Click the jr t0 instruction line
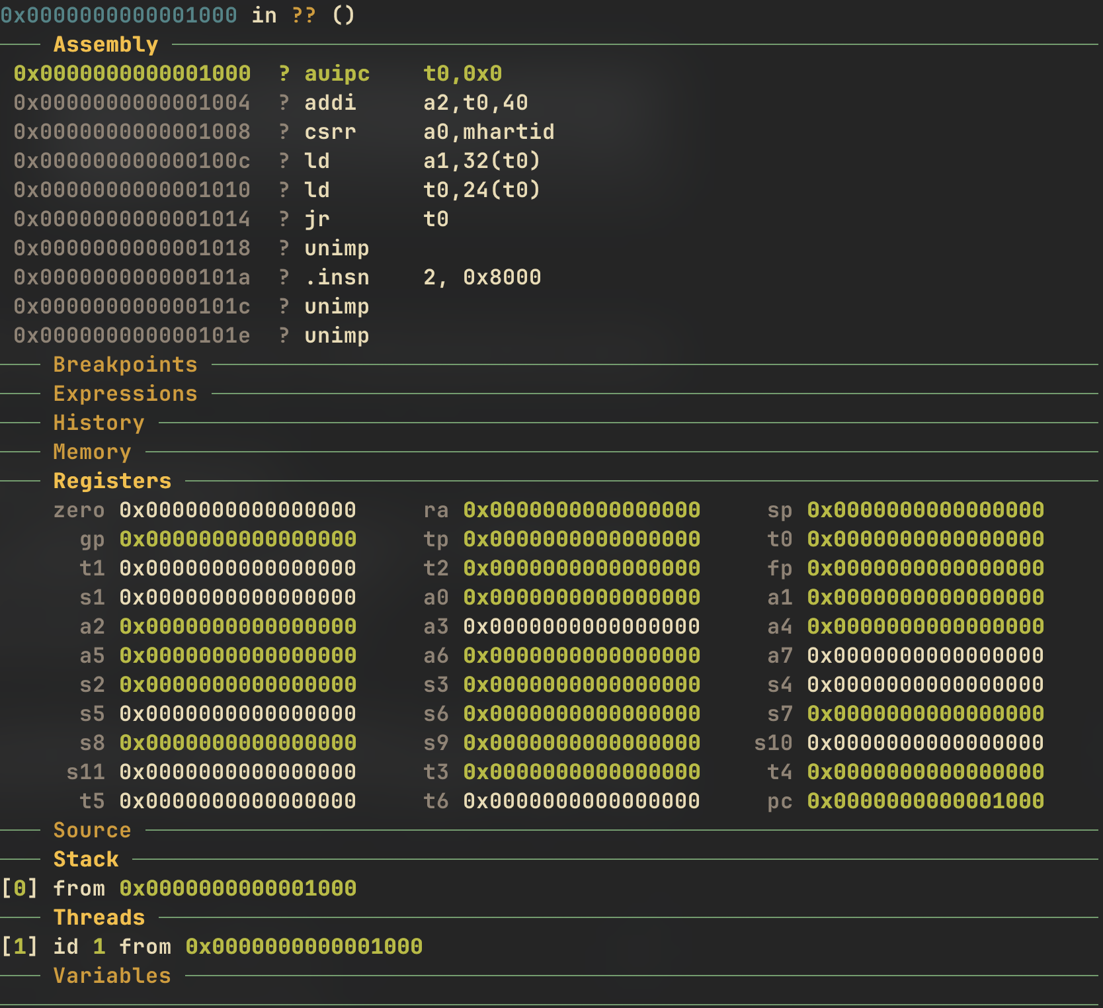Image resolution: width=1103 pixels, height=1008 pixels. click(x=376, y=219)
